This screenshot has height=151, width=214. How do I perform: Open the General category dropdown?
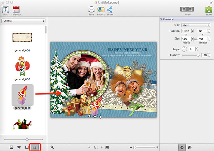pos(24,21)
